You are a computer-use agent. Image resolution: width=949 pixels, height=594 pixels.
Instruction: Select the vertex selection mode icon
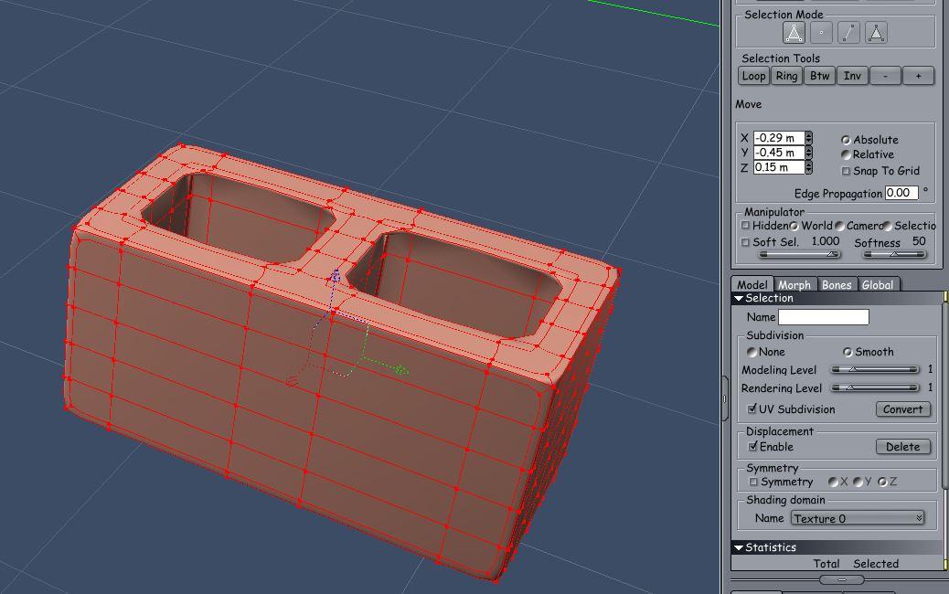point(821,33)
